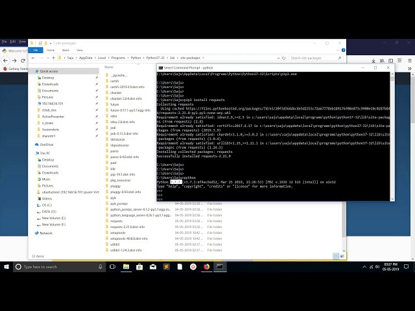Select the requests folder
The image size is (415, 311).
(x=116, y=221)
